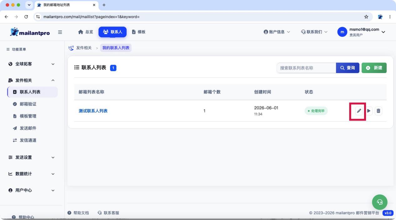Expand the 用户中心 sidebar section
Viewport: 396px width, 220px height.
tap(32, 190)
